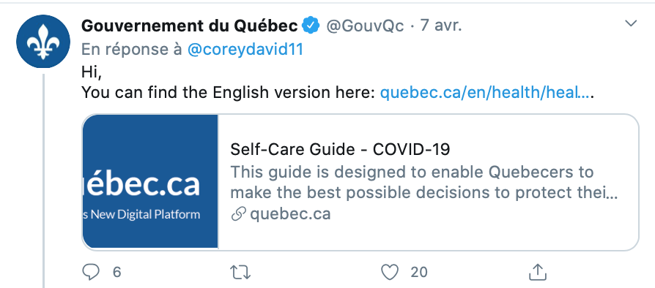655x288 pixels.
Task: Click the reply speech bubble icon
Action: [x=91, y=272]
